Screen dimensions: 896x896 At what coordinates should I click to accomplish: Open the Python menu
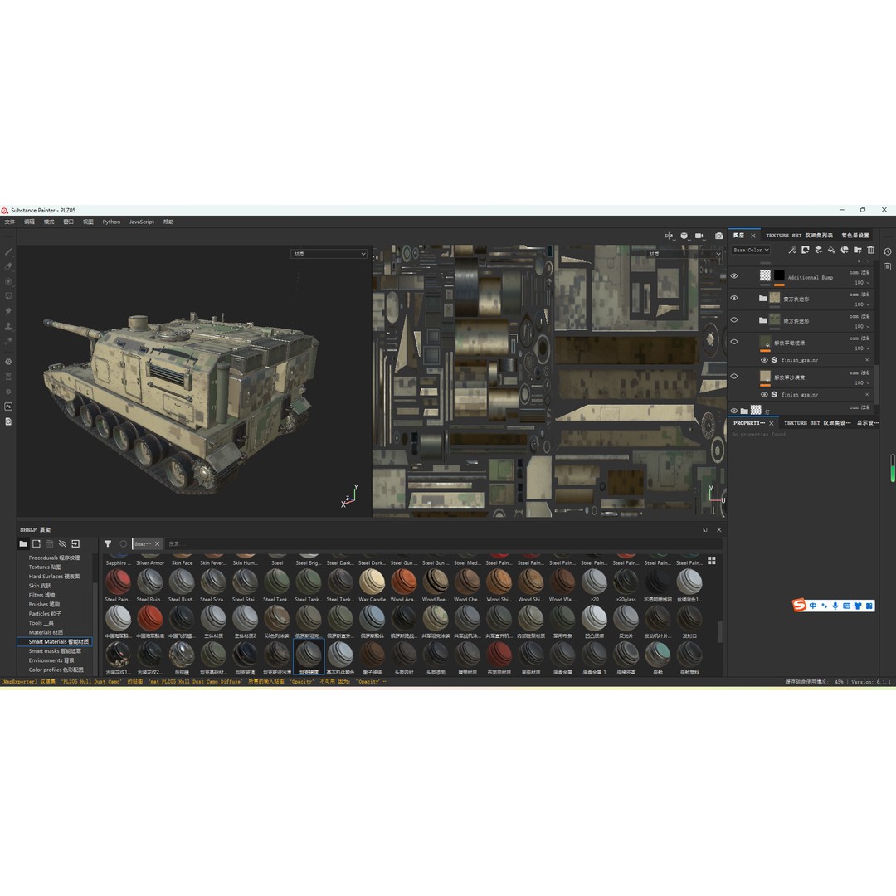[111, 222]
